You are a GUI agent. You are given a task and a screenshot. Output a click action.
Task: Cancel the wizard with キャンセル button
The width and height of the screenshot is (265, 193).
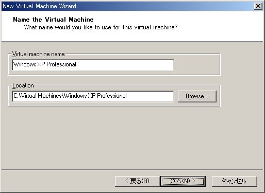coord(235,181)
